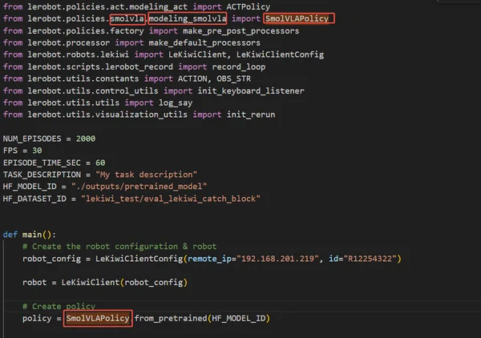
Task: Click the id string "R12254322"
Action: tap(370, 259)
